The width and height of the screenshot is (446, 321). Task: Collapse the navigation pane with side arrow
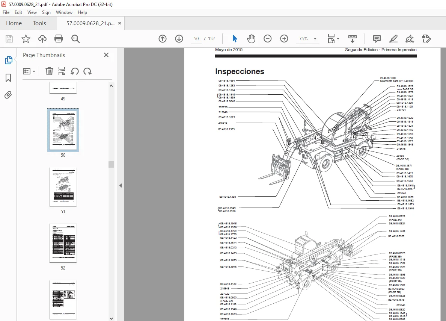(x=121, y=185)
